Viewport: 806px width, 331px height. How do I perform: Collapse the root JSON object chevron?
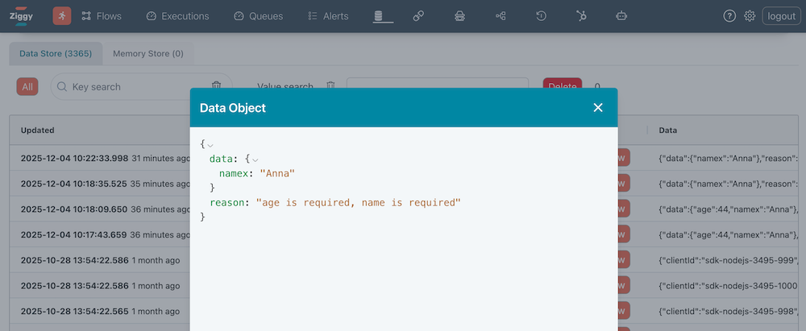coord(210,145)
